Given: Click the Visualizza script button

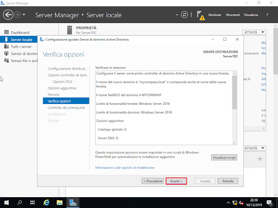Looking at the screenshot, I should click(224, 157).
